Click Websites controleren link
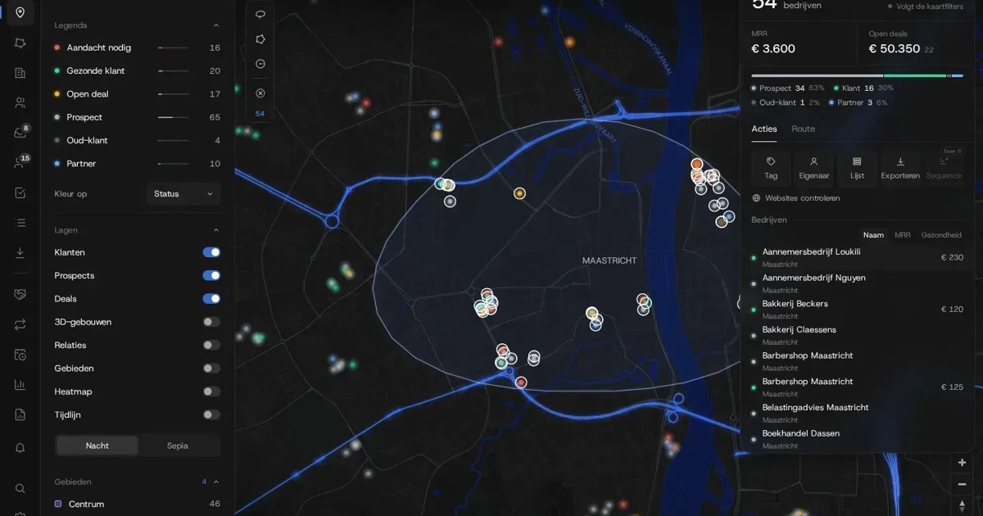Screen dimensions: 983x516 795,198
